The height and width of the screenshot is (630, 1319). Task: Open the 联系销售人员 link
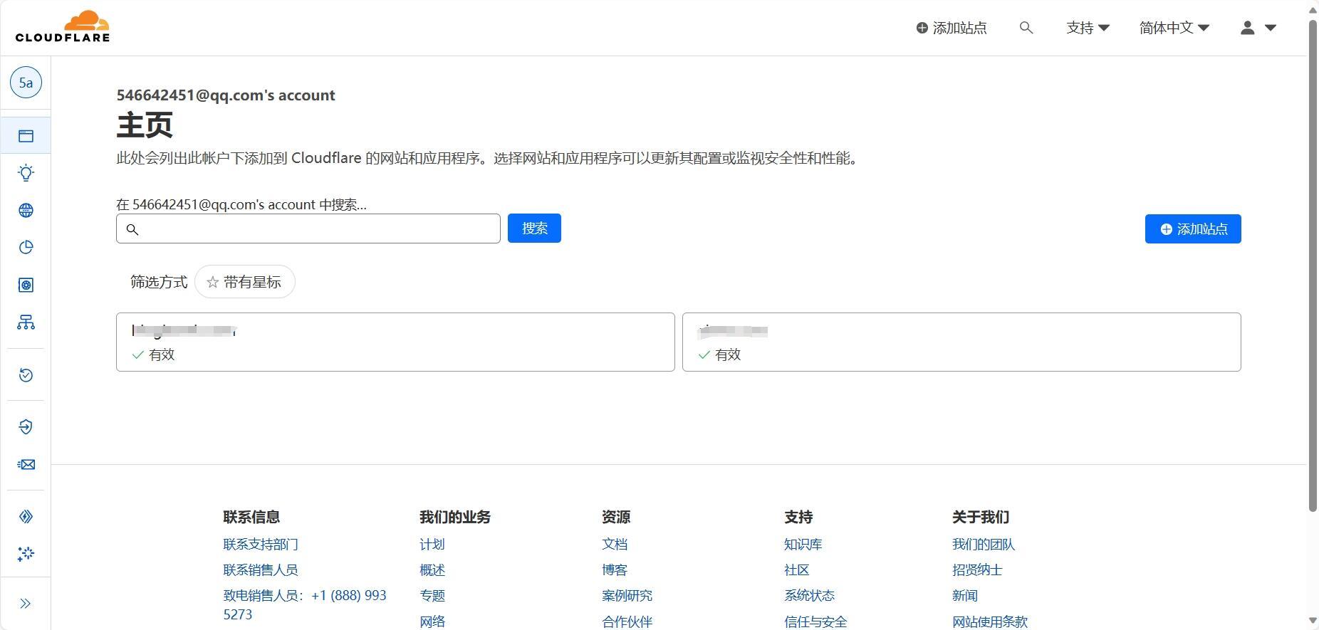coord(261,569)
